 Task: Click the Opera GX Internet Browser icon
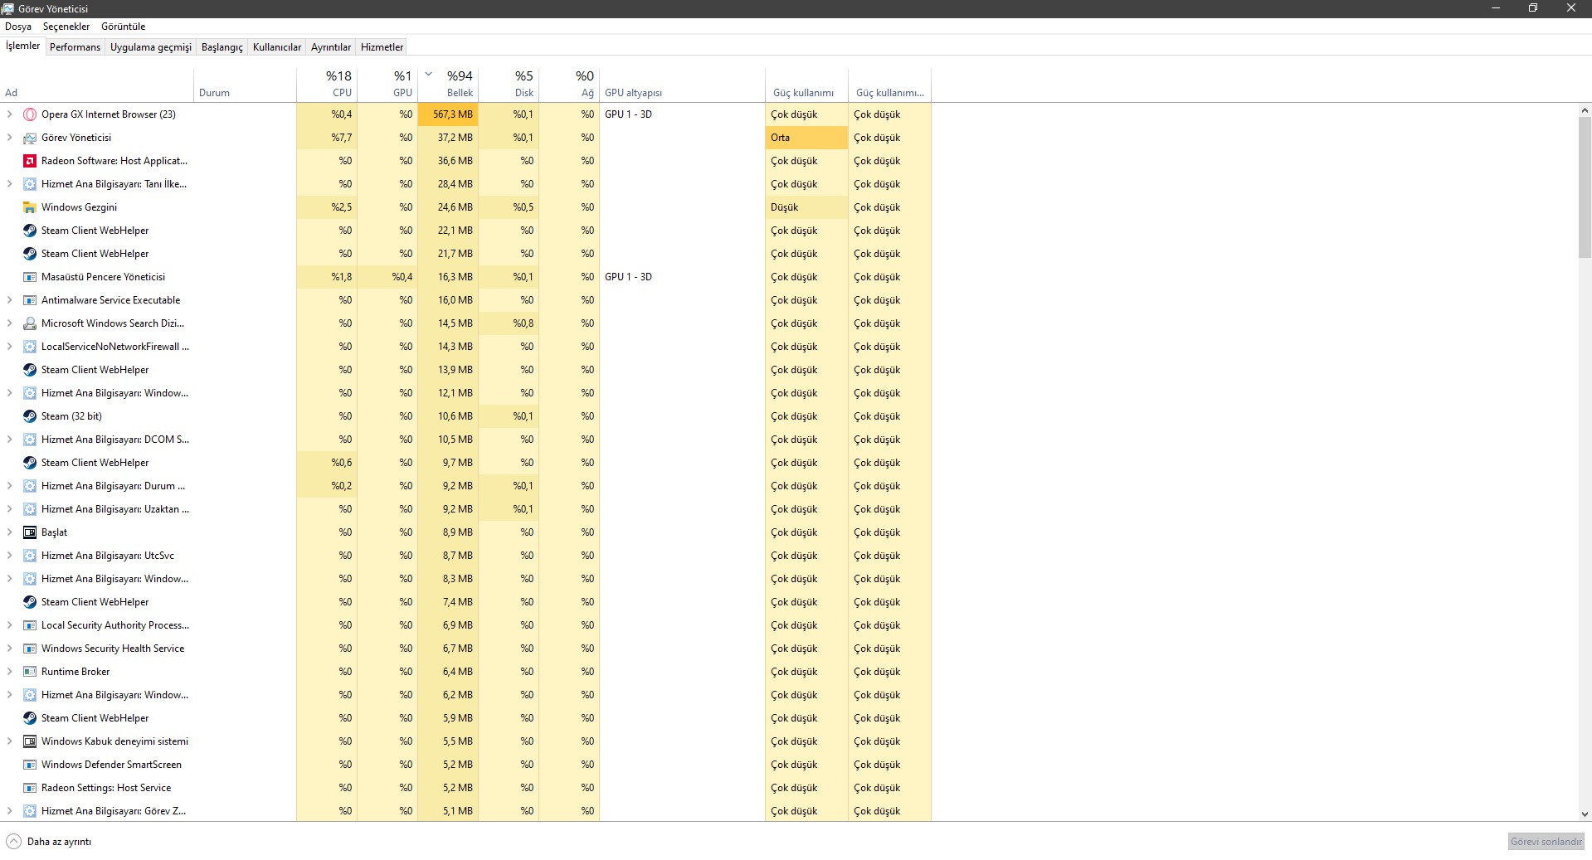pos(30,114)
